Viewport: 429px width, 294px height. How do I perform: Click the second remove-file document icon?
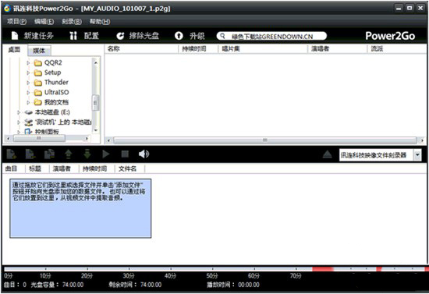pos(30,154)
